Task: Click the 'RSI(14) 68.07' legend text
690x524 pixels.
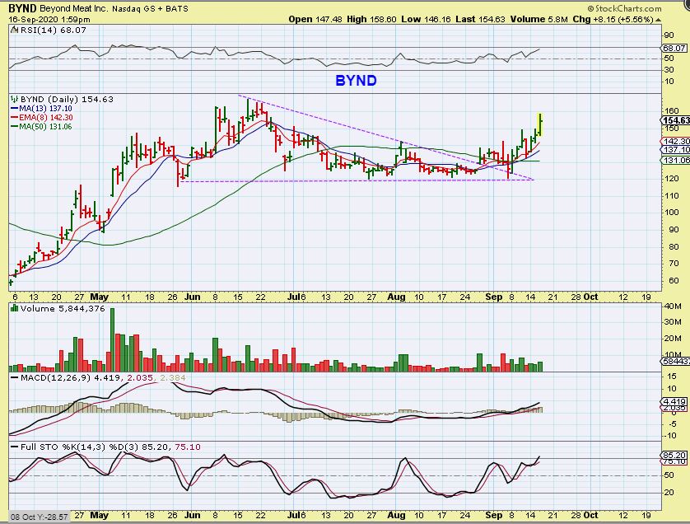Action: click(x=54, y=30)
